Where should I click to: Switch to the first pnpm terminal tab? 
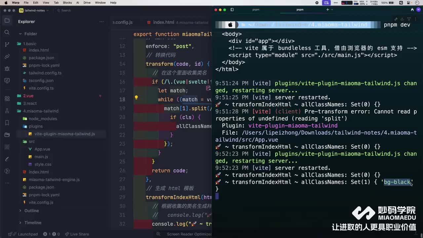coord(256,10)
